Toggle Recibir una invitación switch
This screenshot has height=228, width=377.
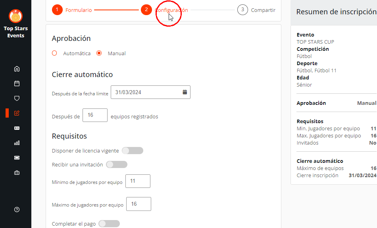click(117, 165)
